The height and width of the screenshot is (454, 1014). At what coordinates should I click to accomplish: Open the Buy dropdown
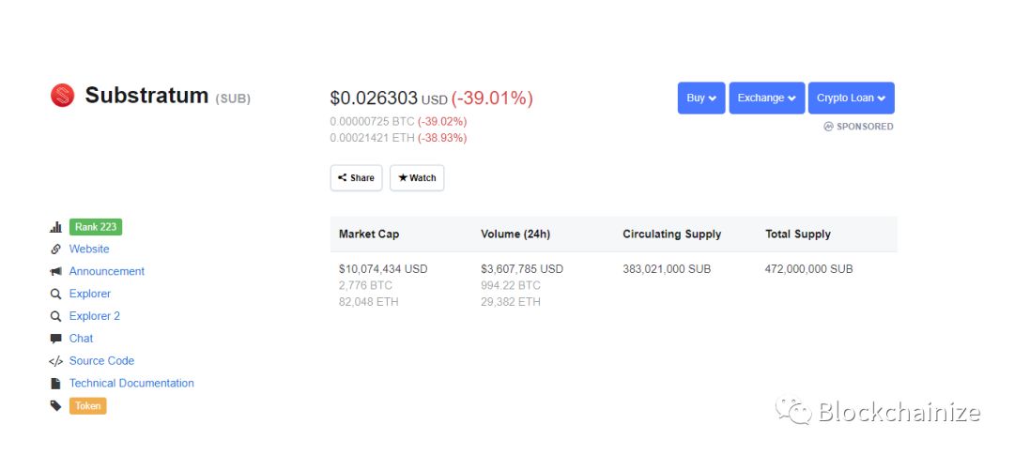(x=701, y=98)
